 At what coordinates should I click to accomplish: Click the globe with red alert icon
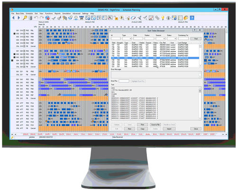(x=47, y=18)
